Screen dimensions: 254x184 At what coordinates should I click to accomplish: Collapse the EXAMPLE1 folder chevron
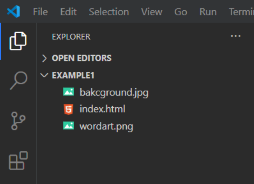44,75
